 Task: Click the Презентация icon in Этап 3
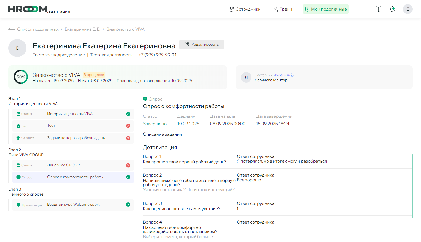(18, 205)
